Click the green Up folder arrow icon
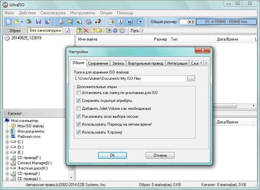 (79, 31)
